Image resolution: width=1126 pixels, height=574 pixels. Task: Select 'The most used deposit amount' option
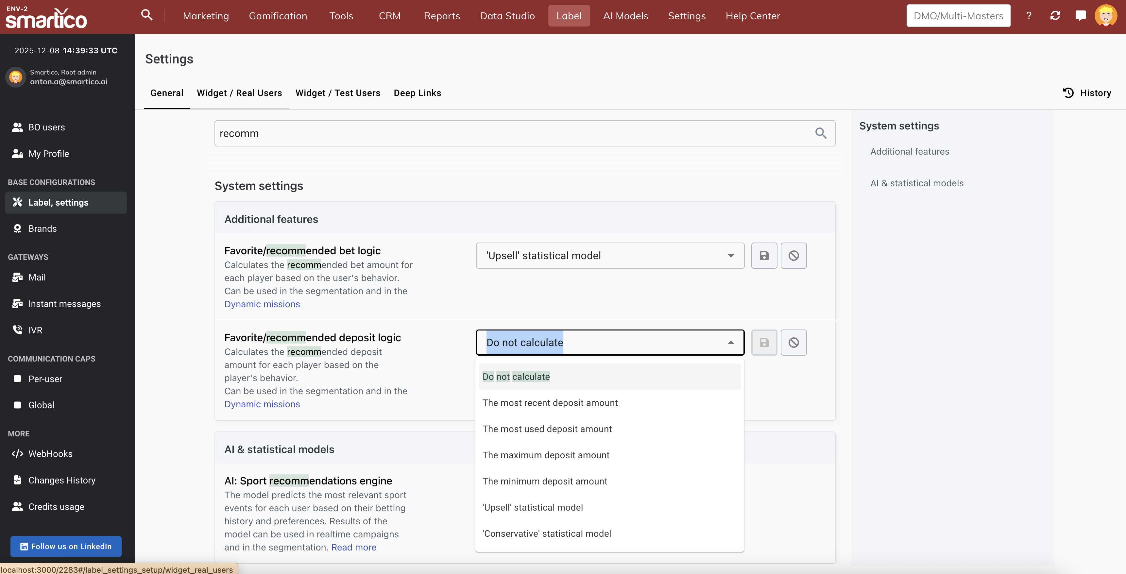[547, 429]
